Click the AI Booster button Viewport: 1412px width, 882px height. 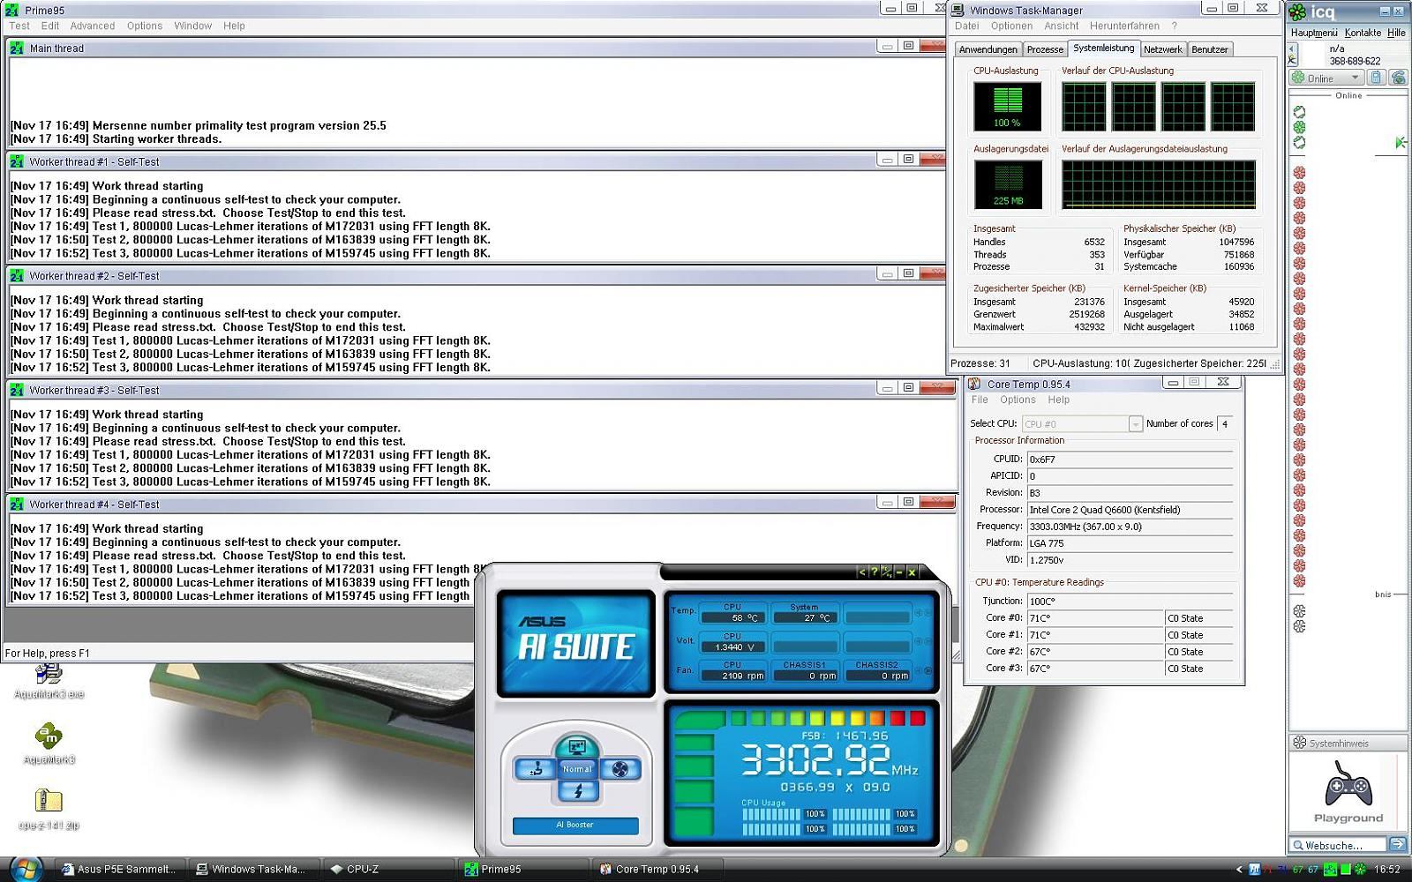[575, 826]
